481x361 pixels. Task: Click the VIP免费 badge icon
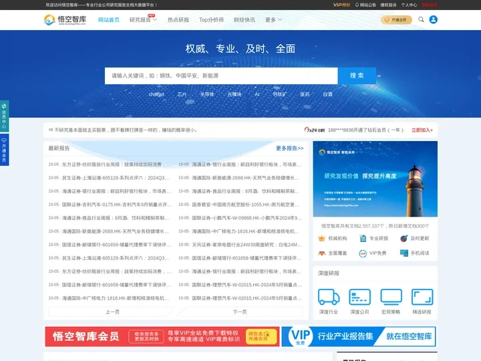pyautogui.click(x=363, y=253)
